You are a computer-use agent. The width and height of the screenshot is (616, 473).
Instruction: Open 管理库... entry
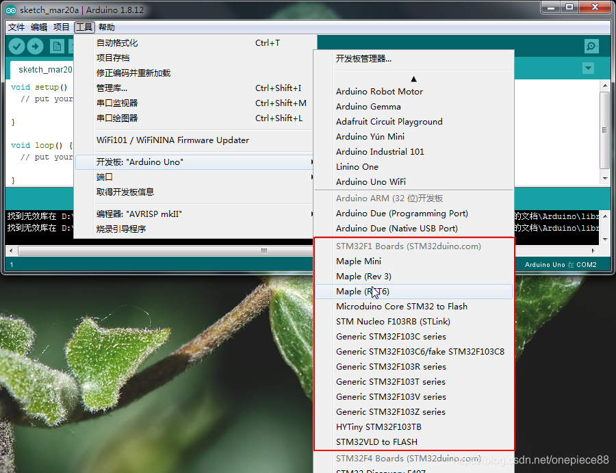[x=195, y=88]
